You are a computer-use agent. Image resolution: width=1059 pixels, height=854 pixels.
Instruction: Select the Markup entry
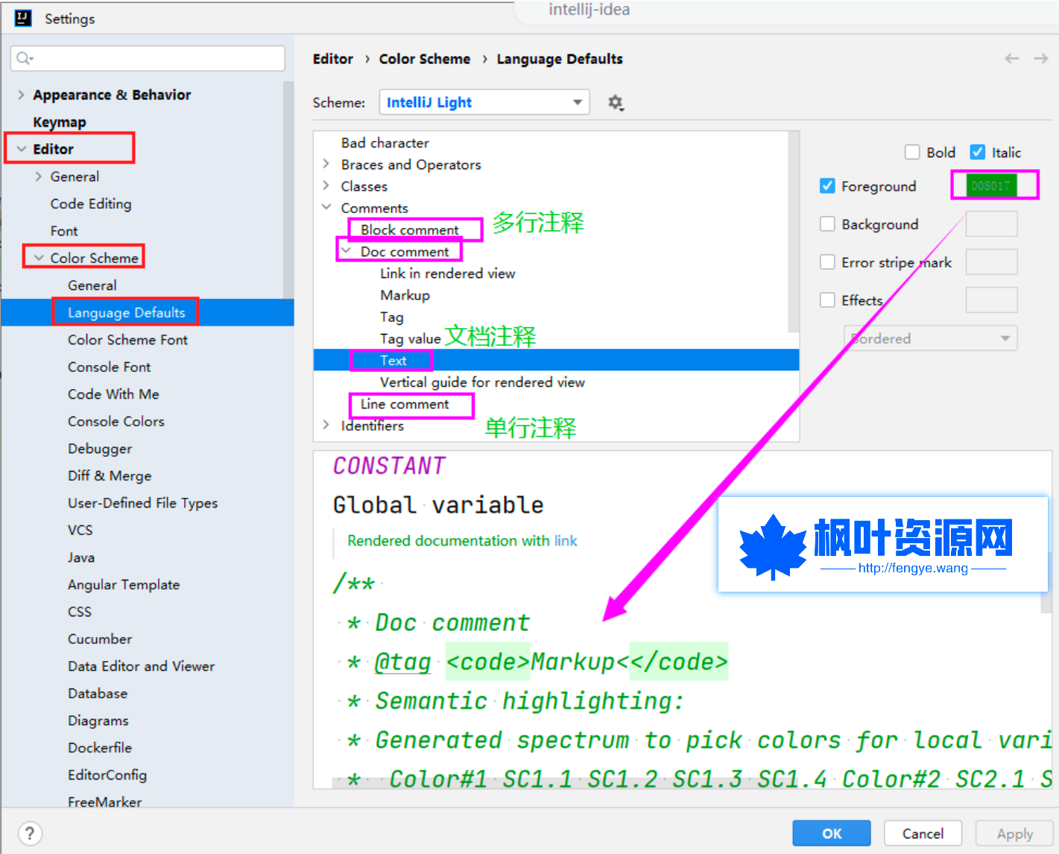click(x=405, y=295)
